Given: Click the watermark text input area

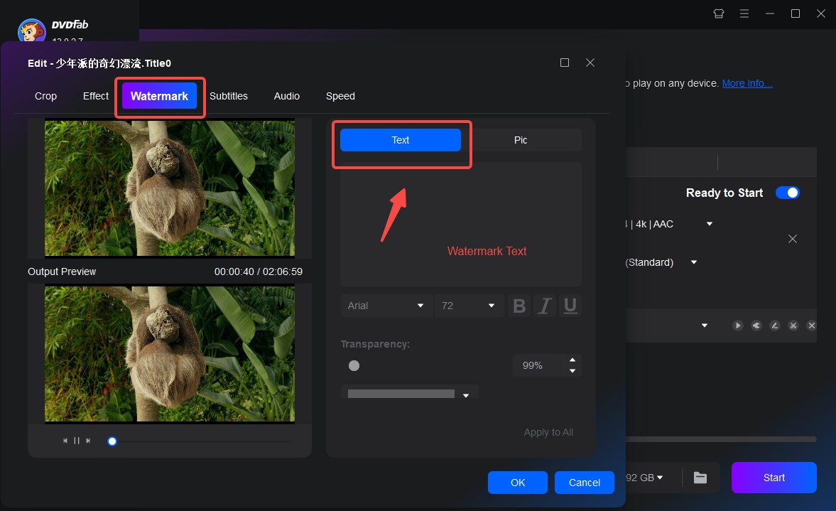Looking at the screenshot, I should pyautogui.click(x=461, y=224).
